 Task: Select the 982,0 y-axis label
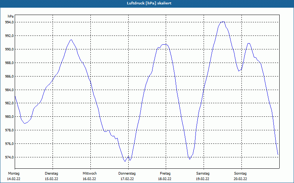tap(9, 103)
